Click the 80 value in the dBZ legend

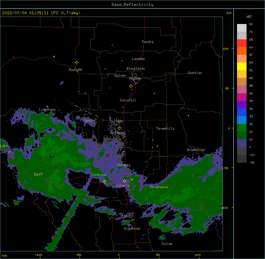(251, 24)
